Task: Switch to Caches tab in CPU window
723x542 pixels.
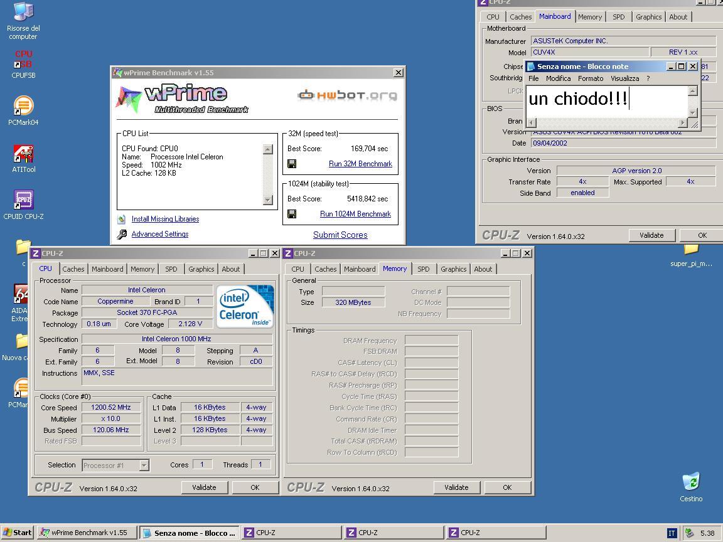Action: point(73,269)
